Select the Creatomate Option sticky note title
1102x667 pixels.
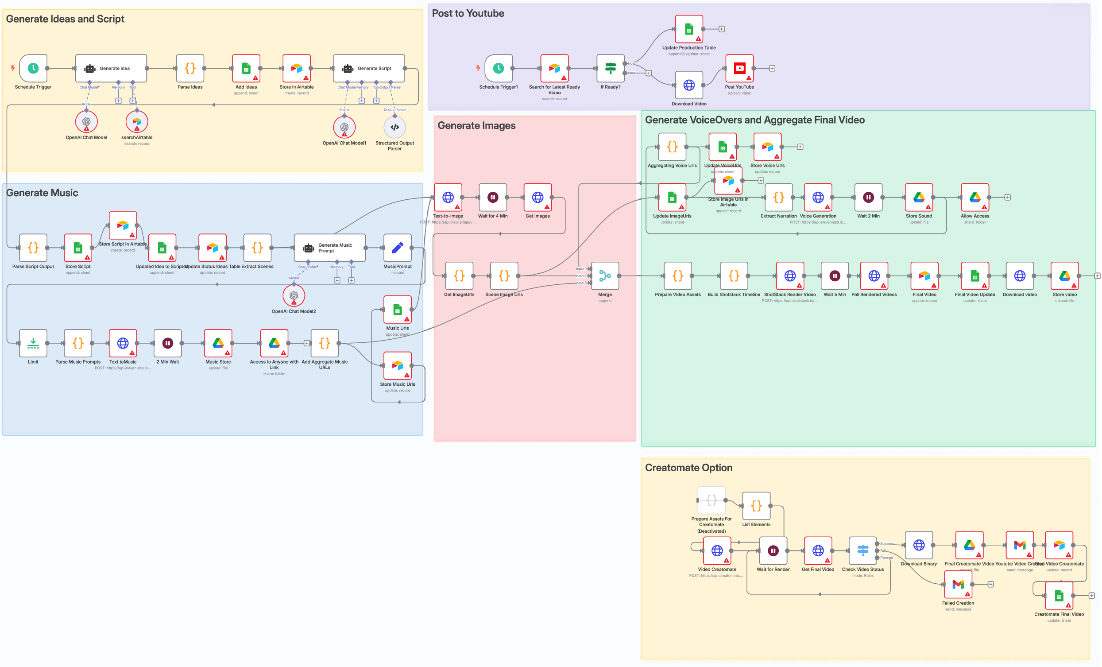[x=688, y=468]
